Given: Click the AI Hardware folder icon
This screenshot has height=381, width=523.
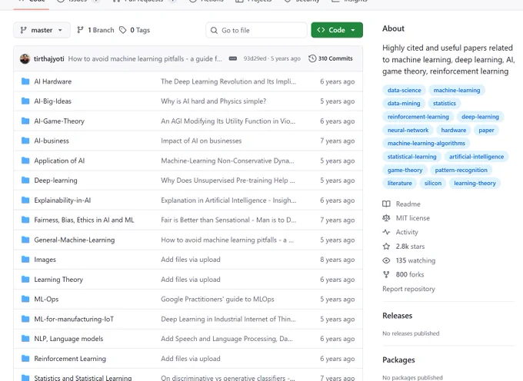Looking at the screenshot, I should 25,81.
